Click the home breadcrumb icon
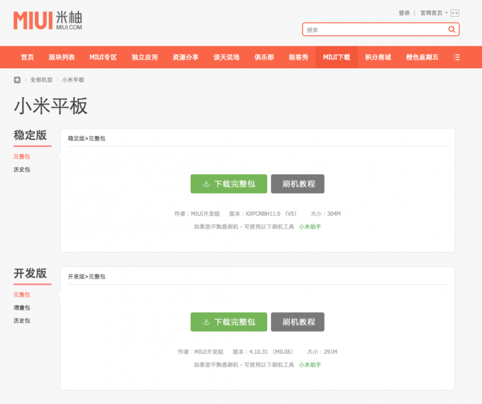 coord(17,80)
